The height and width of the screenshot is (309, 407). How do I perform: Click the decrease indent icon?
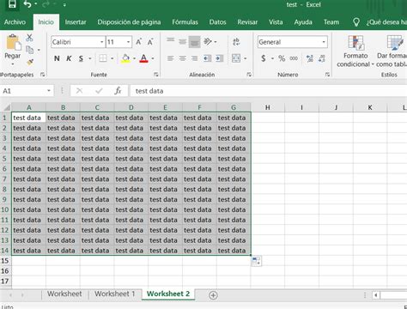(x=207, y=58)
